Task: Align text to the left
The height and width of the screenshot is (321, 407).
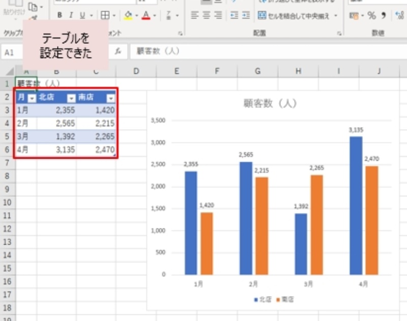Action: coord(194,15)
